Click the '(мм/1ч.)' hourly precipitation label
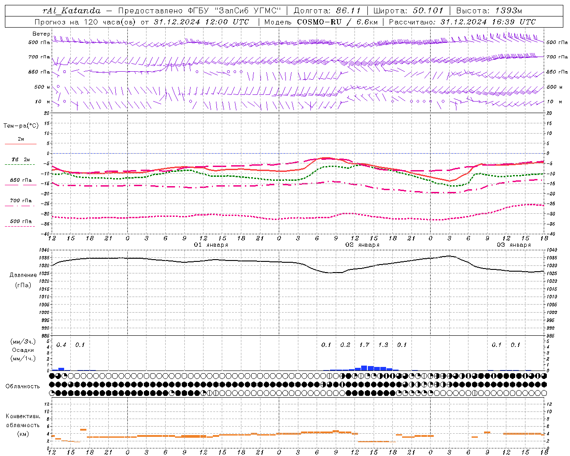The height and width of the screenshot is (456, 570). (x=23, y=358)
